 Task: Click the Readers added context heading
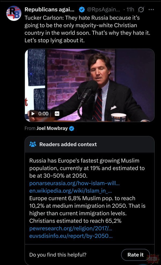tap(68, 144)
